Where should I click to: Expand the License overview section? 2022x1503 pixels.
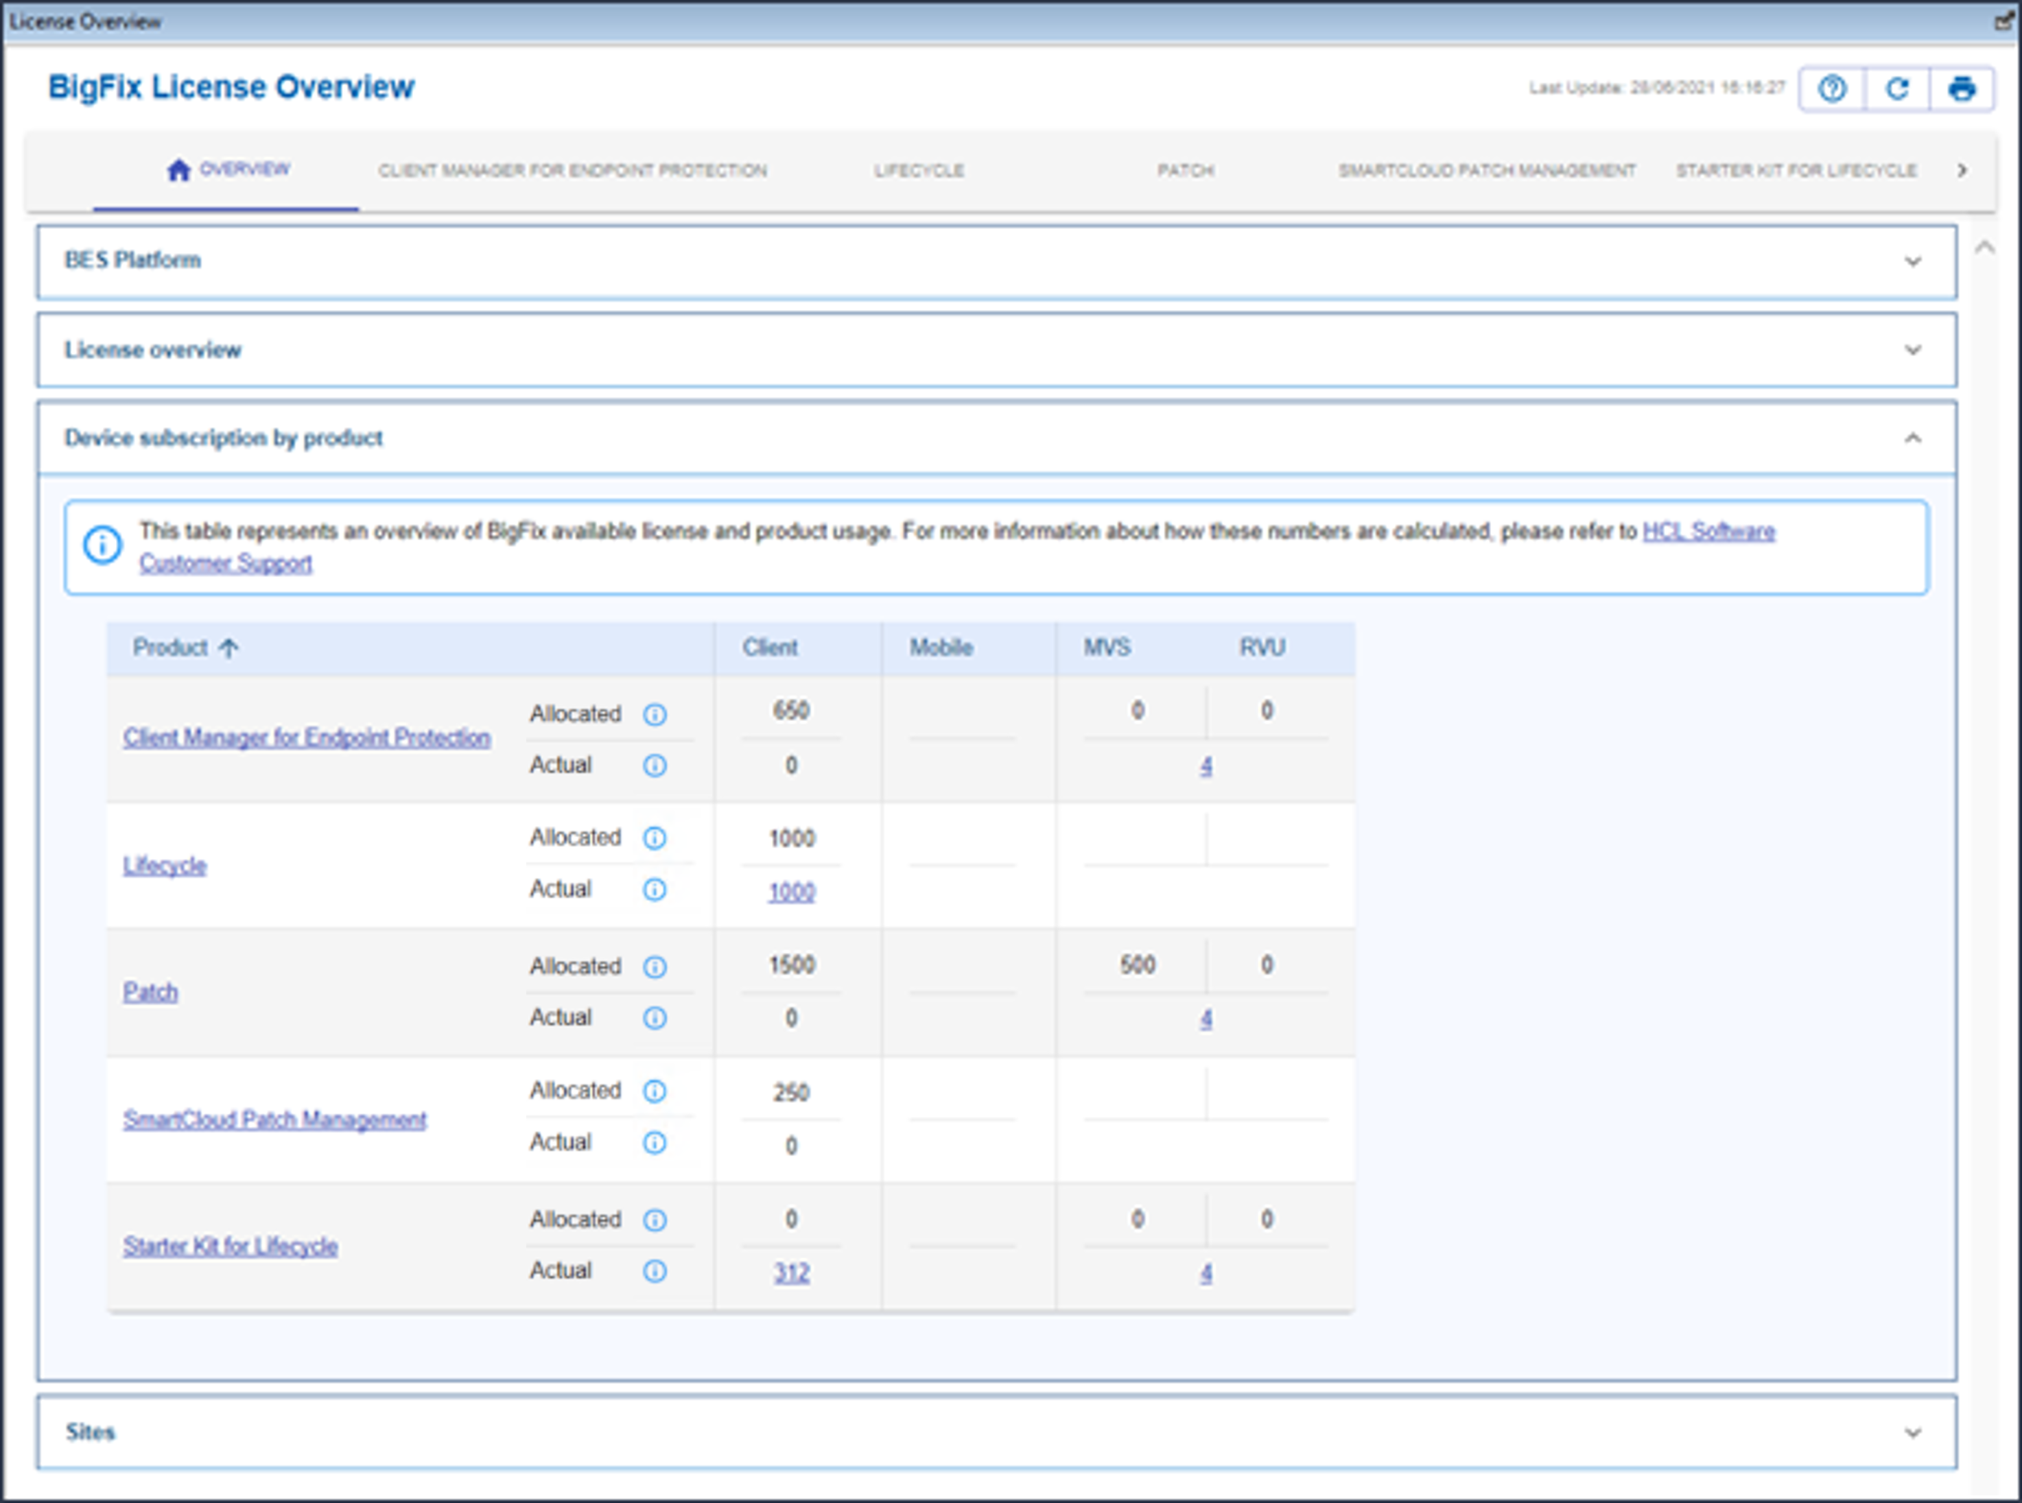tap(1913, 351)
